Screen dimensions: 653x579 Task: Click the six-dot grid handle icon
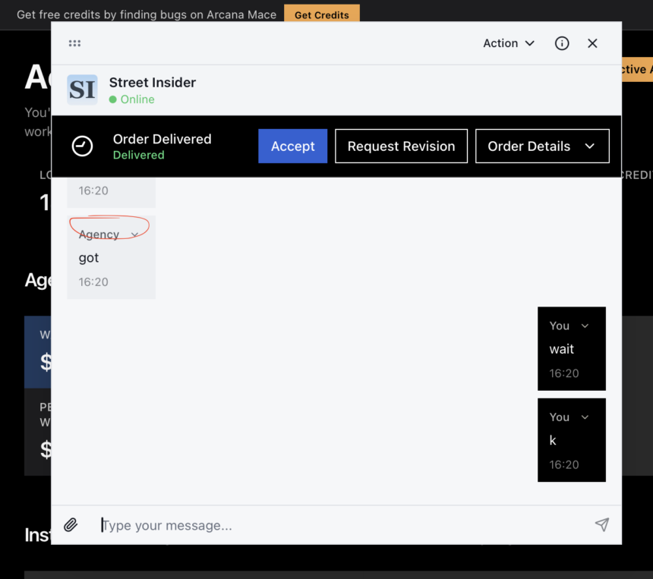point(74,43)
